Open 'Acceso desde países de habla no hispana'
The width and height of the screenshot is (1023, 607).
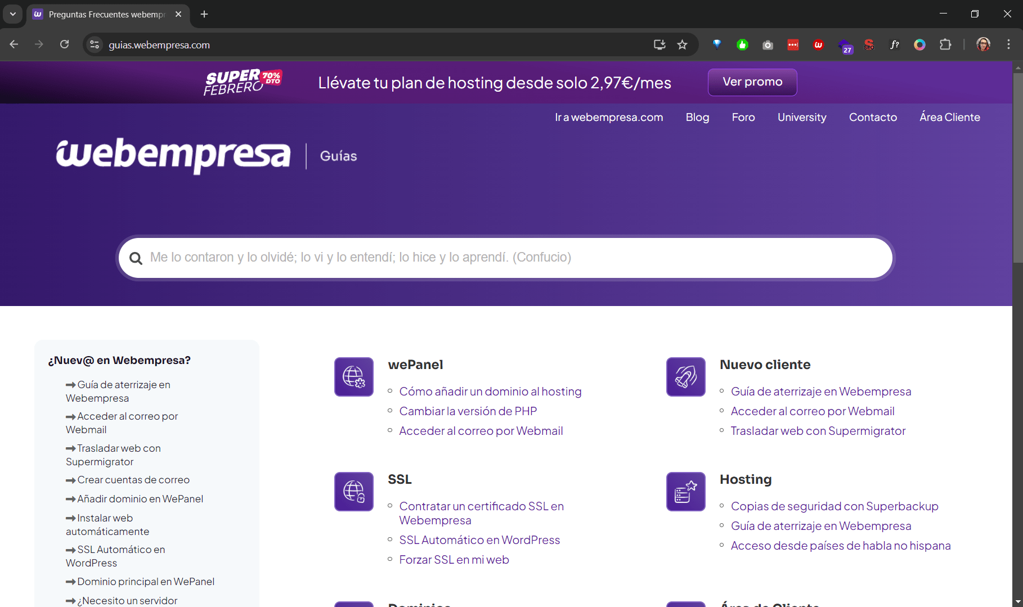tap(841, 546)
